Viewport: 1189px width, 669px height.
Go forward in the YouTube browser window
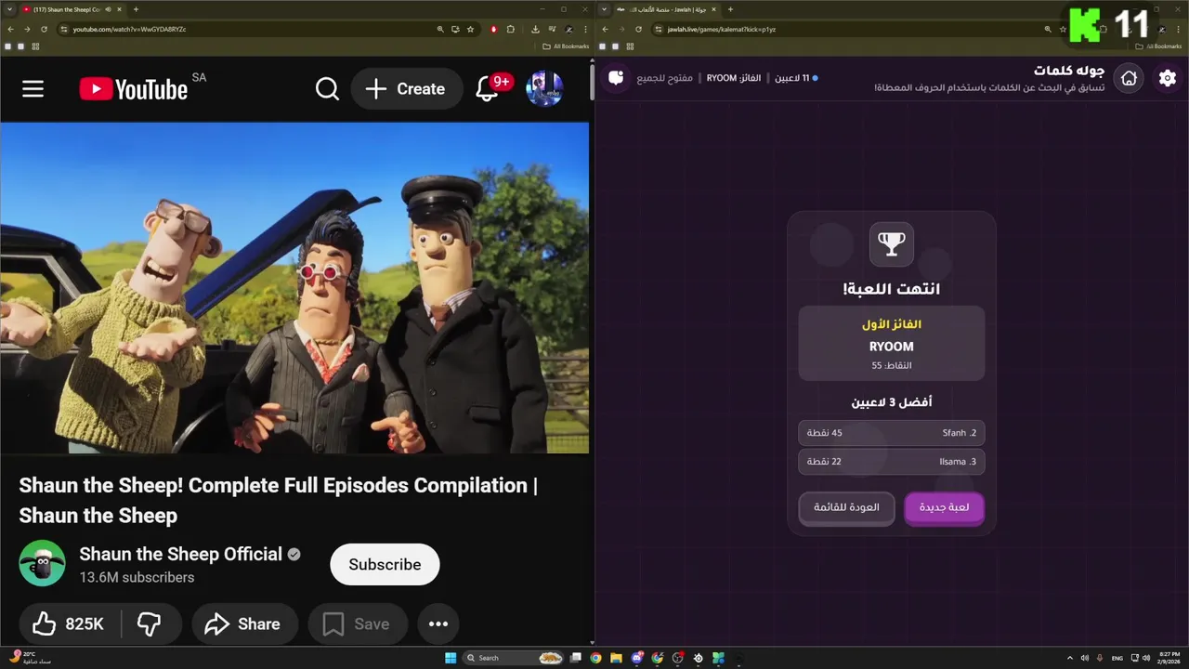pos(27,29)
